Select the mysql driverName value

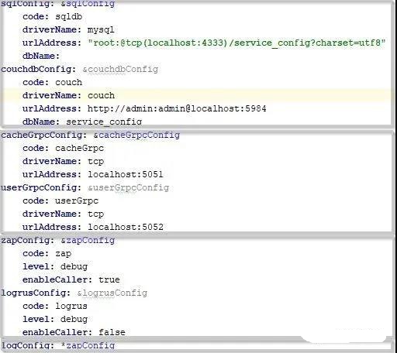[101, 30]
